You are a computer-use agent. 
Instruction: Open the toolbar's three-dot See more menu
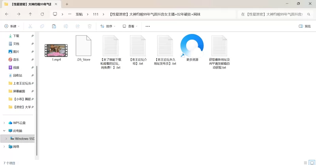[x=147, y=26]
